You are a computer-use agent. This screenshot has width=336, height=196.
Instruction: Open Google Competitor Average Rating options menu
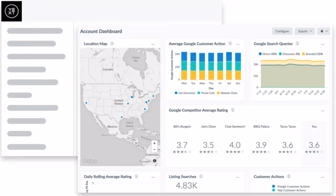tap(323, 111)
